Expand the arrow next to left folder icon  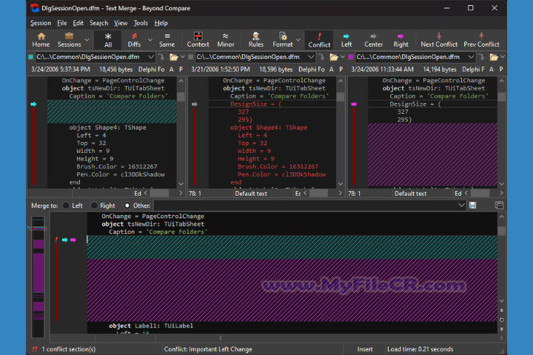[183, 57]
